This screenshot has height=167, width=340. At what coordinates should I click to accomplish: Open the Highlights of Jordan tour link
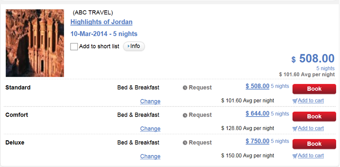click(x=101, y=22)
